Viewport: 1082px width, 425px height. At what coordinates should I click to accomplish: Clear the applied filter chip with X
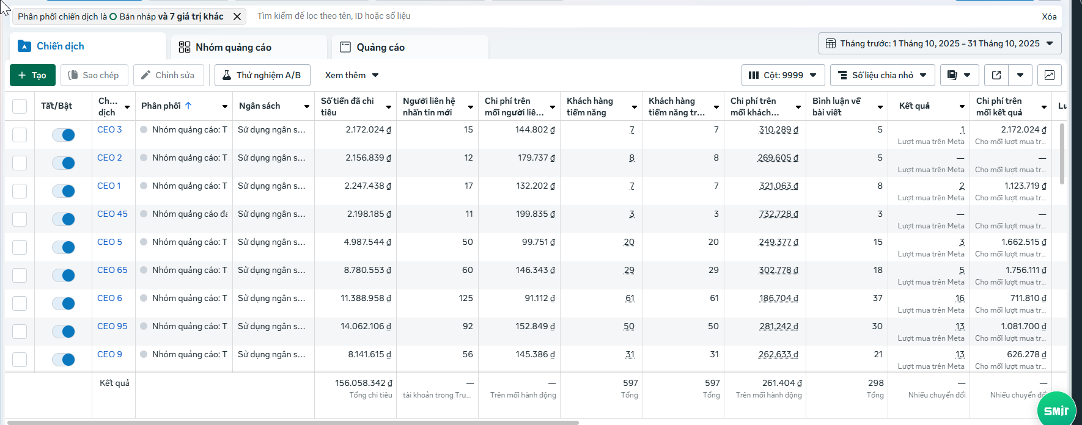click(x=237, y=16)
